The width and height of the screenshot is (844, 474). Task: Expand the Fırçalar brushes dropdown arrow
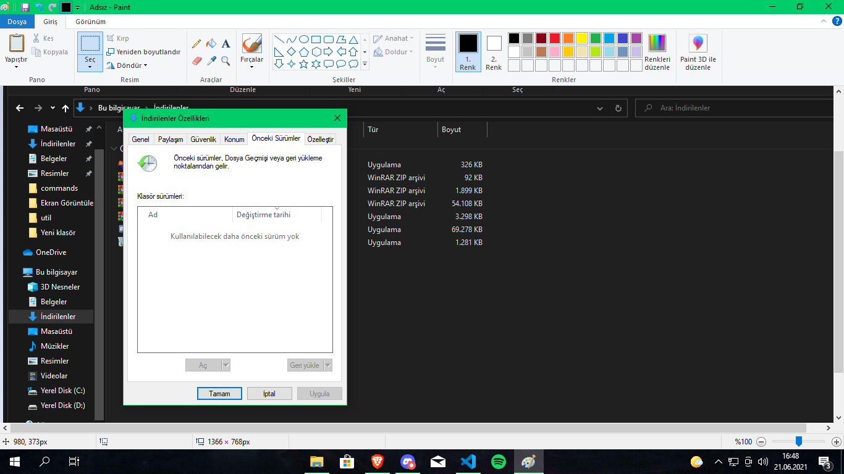251,67
